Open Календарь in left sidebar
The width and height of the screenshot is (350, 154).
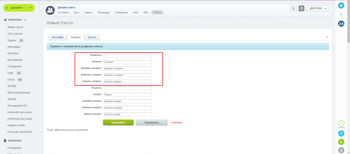[14, 47]
